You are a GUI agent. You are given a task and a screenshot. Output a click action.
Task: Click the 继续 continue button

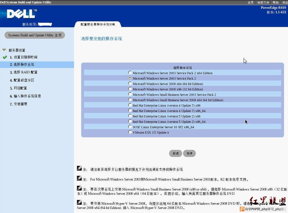pyautogui.click(x=189, y=154)
